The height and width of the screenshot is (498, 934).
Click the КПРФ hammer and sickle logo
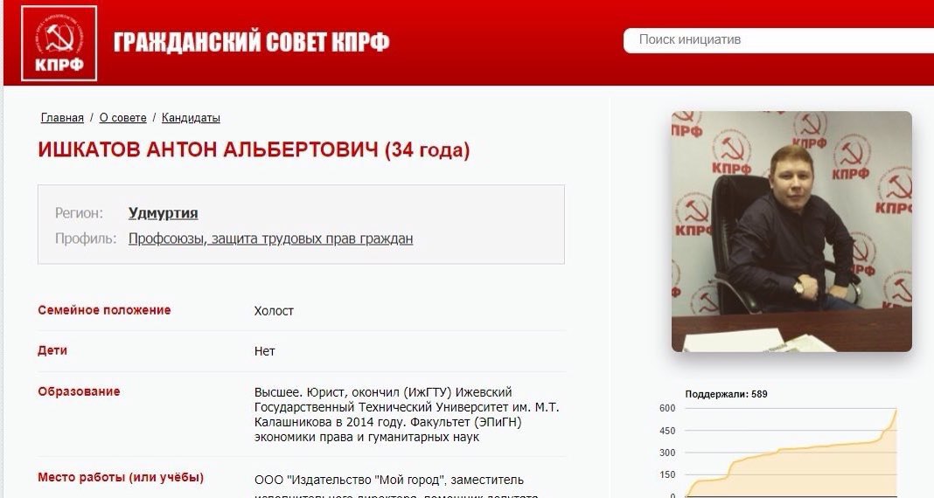(x=59, y=44)
